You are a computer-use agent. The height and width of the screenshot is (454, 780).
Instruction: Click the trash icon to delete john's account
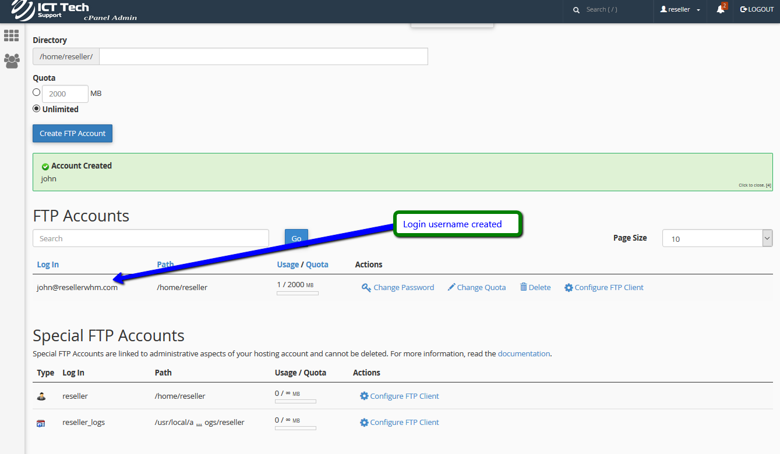[524, 287]
